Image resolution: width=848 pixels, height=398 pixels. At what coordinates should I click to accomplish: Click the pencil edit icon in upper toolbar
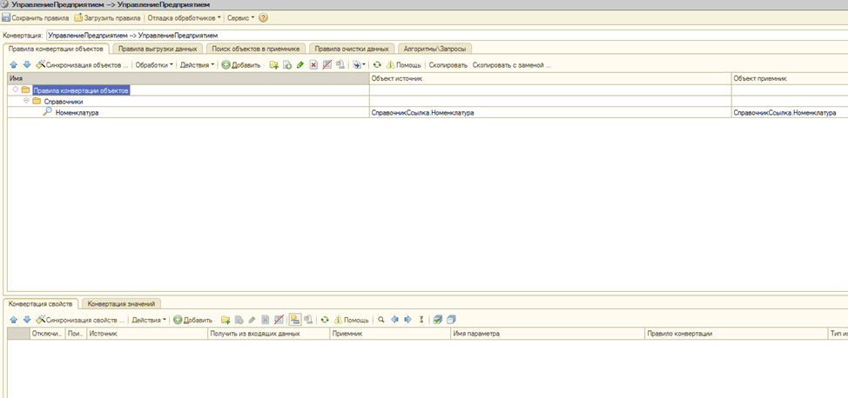300,65
